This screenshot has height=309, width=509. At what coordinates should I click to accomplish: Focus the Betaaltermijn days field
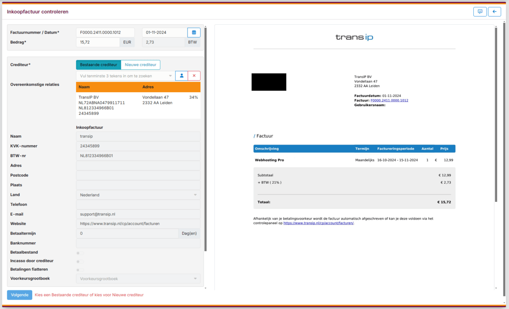[127, 233]
